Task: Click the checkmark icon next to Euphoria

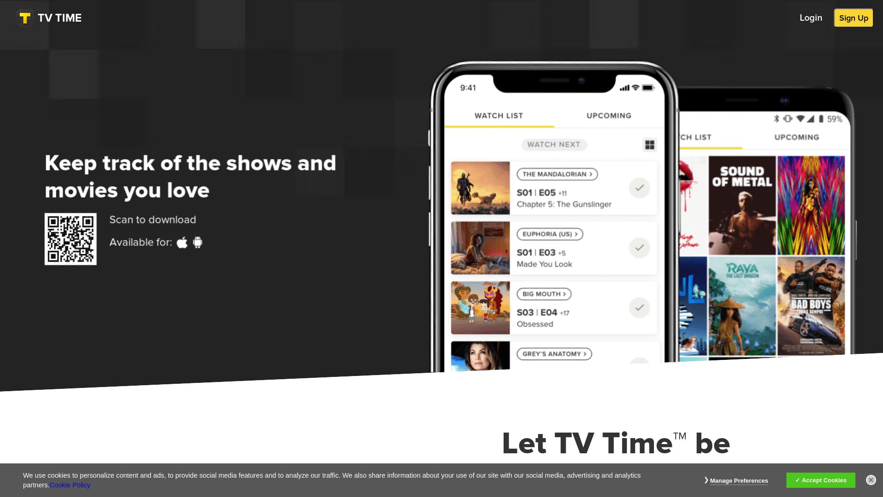Action: pos(640,248)
